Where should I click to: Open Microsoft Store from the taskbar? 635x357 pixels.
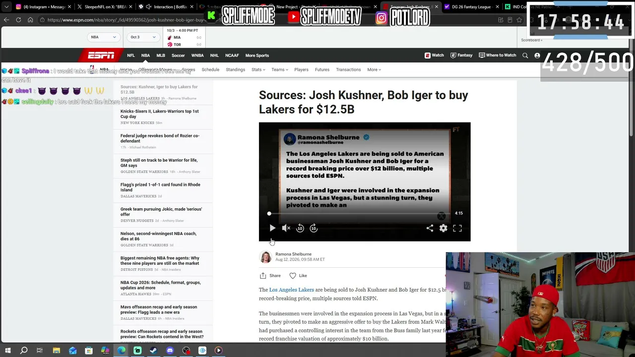(x=89, y=351)
